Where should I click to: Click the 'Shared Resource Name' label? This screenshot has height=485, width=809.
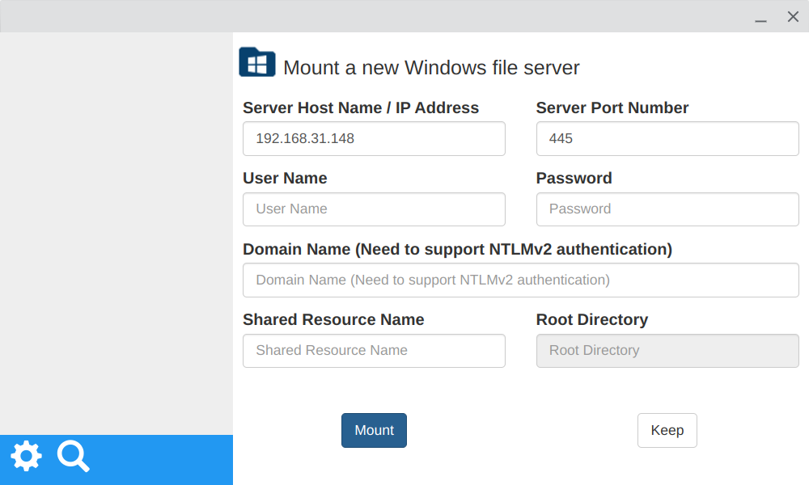pyautogui.click(x=333, y=319)
